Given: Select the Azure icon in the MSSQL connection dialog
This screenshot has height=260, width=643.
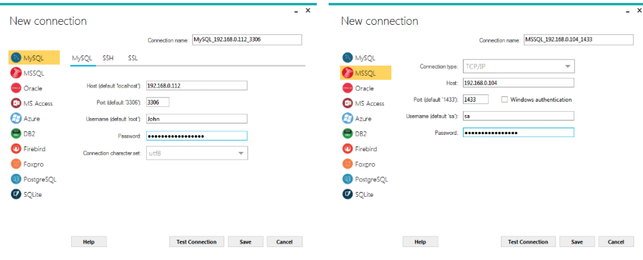Looking at the screenshot, I should coord(348,119).
